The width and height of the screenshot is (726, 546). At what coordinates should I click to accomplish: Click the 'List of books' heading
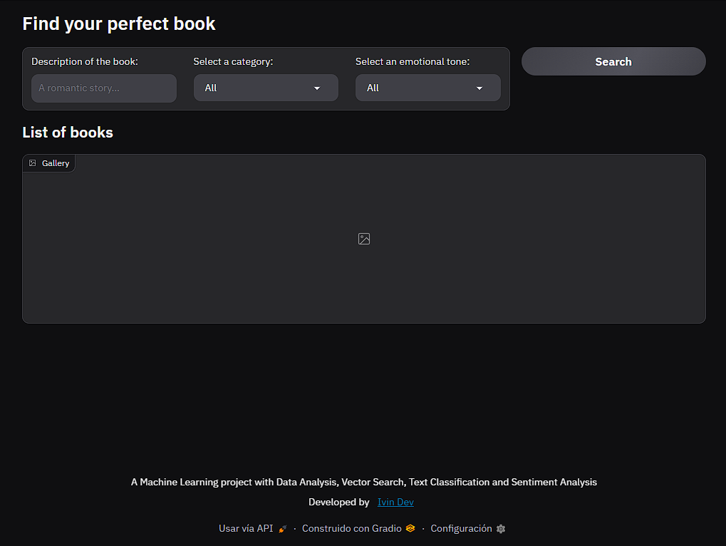68,133
